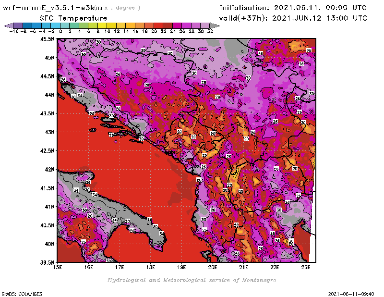Viewport: 384px width, 297px height.
Task: Select the yellow 8 to 10 legend swatch
Action: click(x=102, y=25)
